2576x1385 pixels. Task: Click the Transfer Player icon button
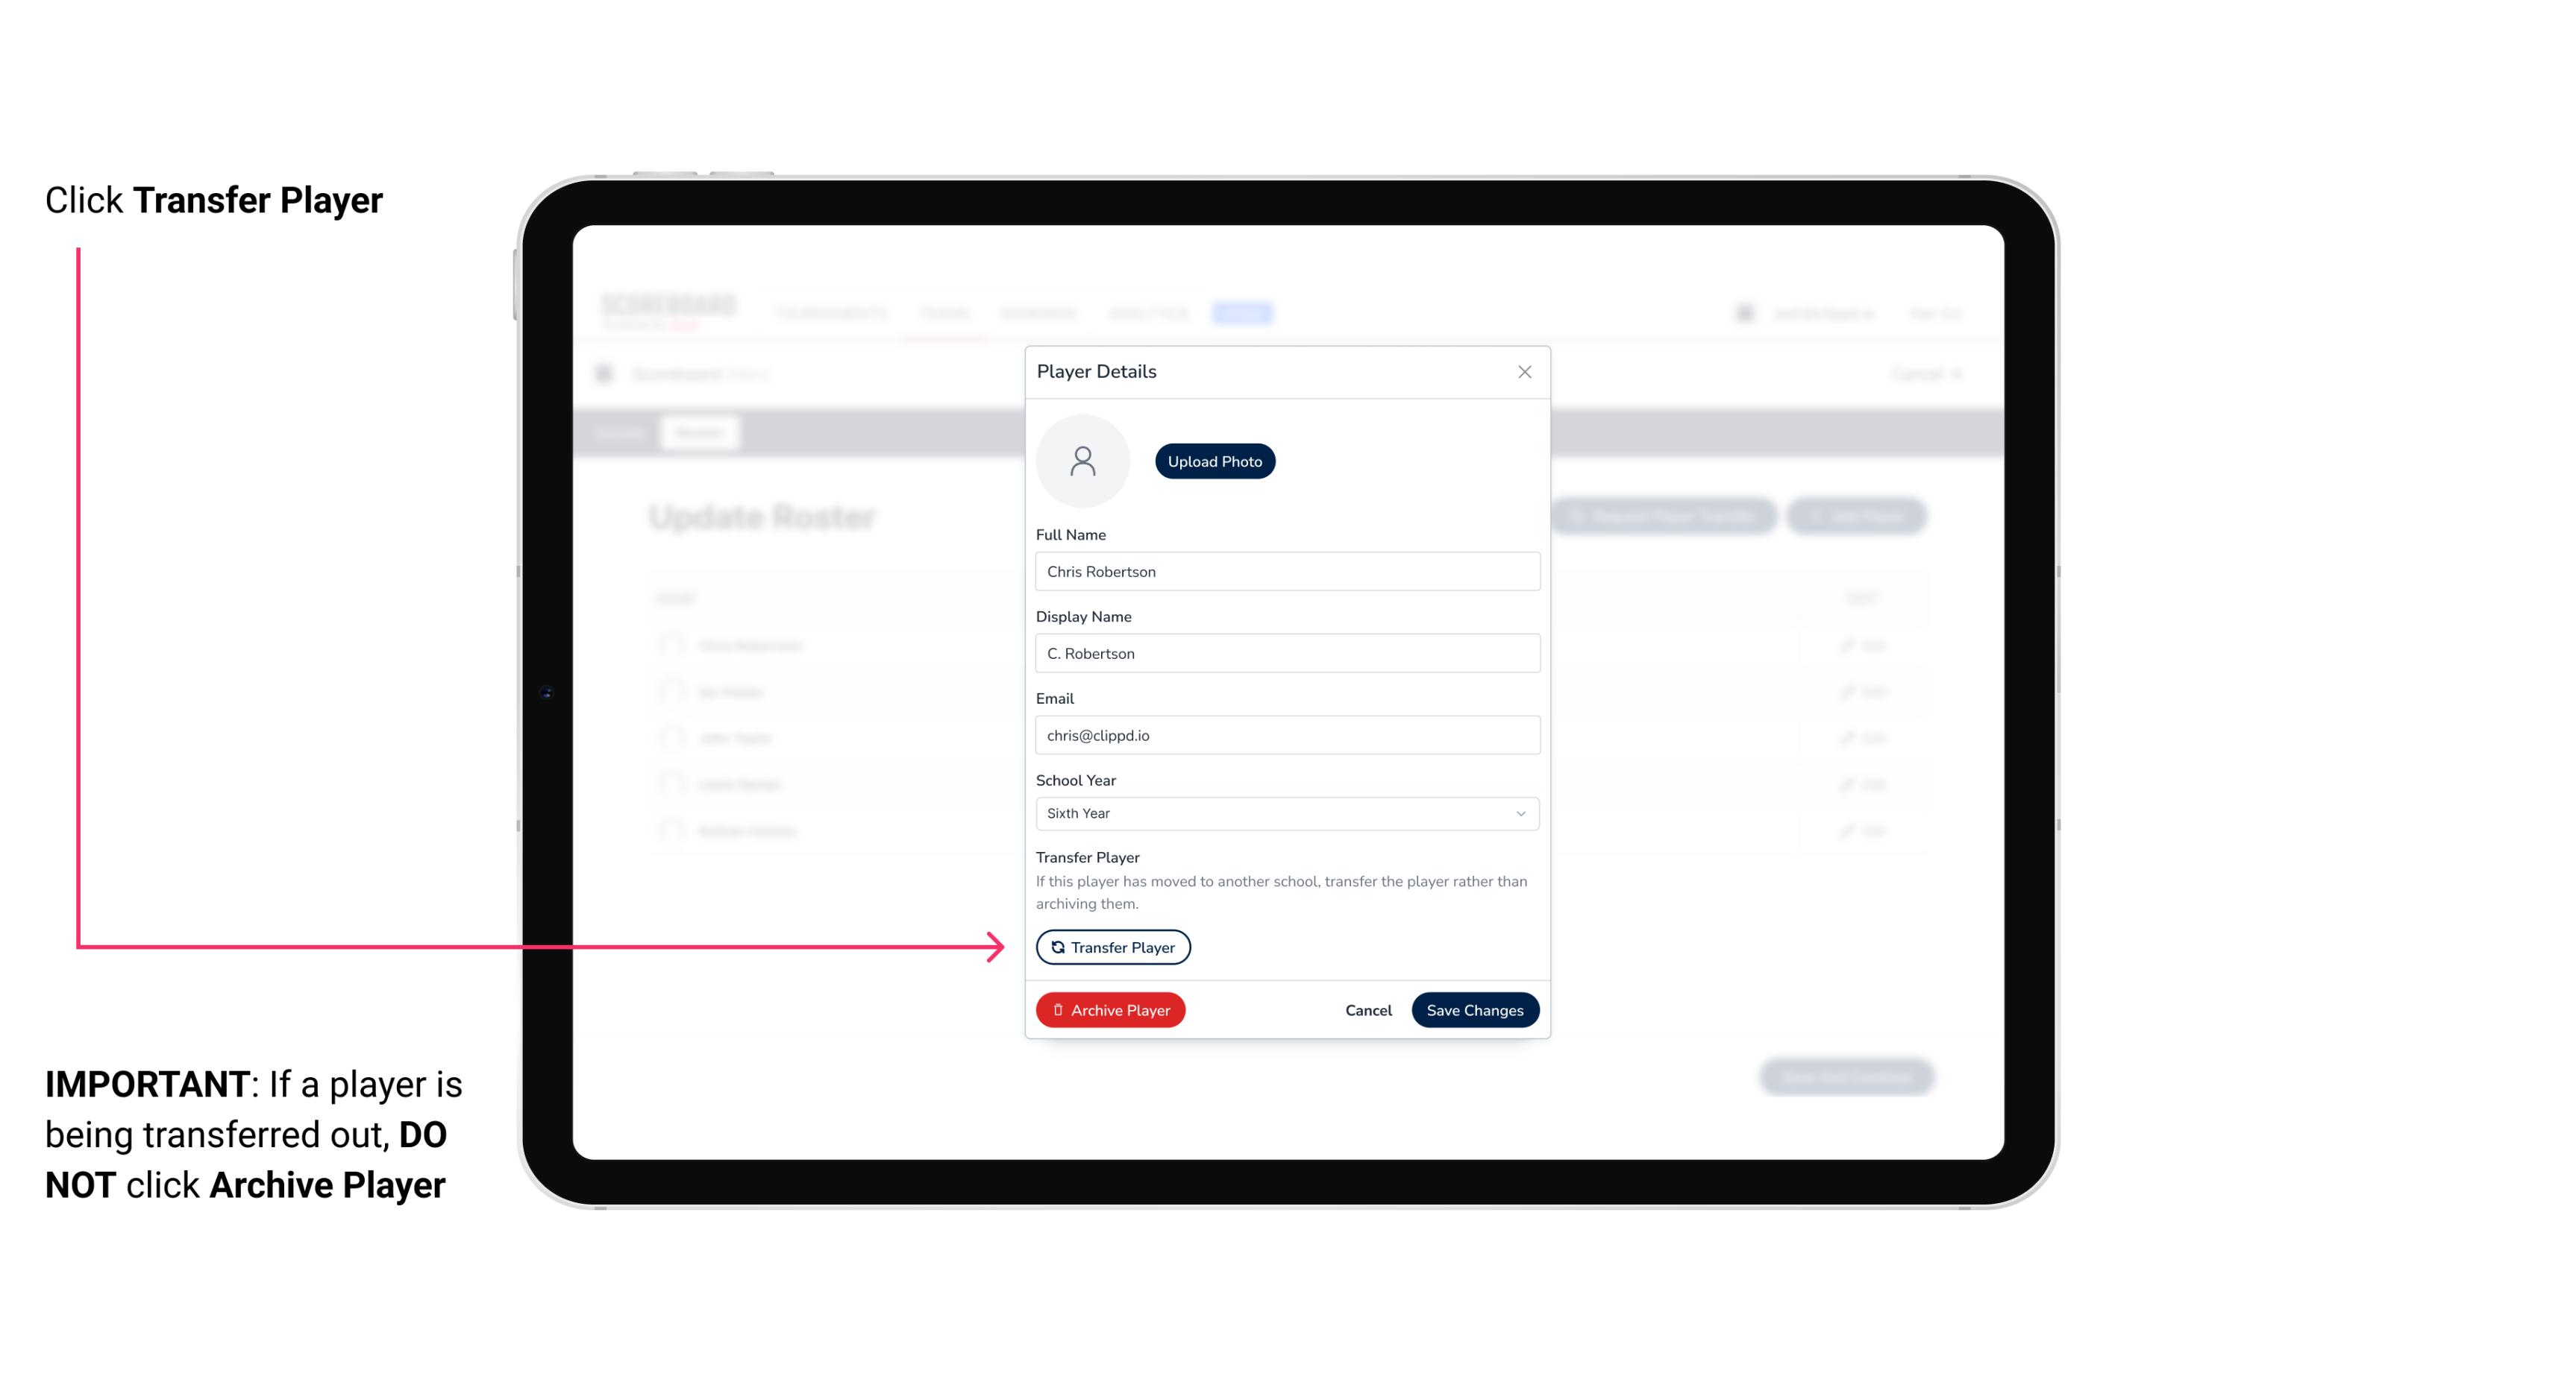click(1112, 947)
